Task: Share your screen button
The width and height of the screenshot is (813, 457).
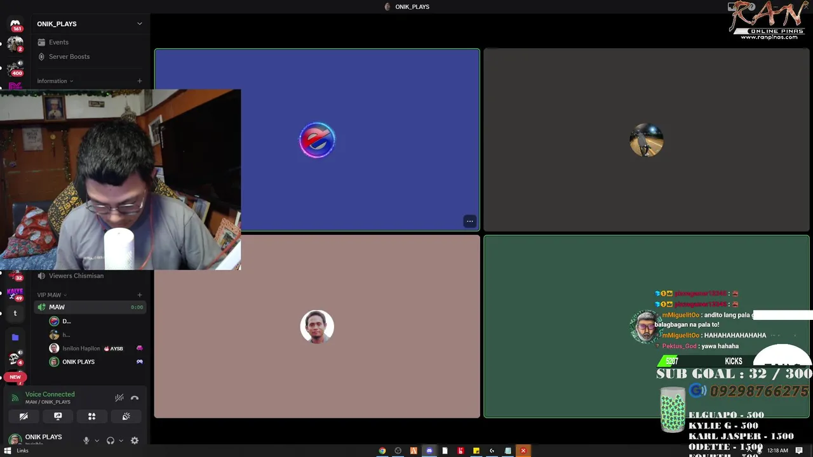Action: pyautogui.click(x=58, y=416)
